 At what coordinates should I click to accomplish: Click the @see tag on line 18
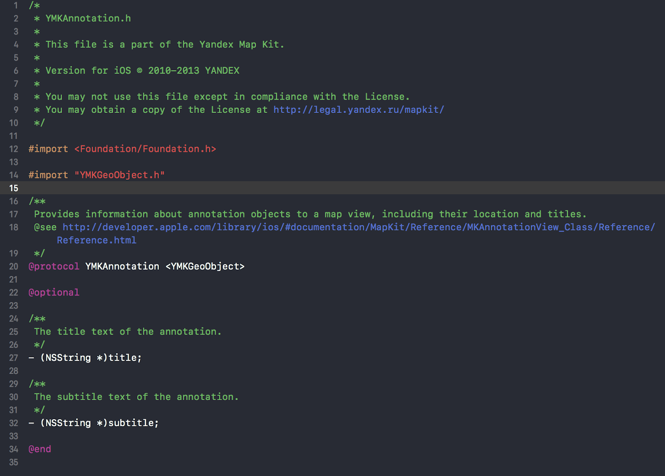click(x=45, y=227)
